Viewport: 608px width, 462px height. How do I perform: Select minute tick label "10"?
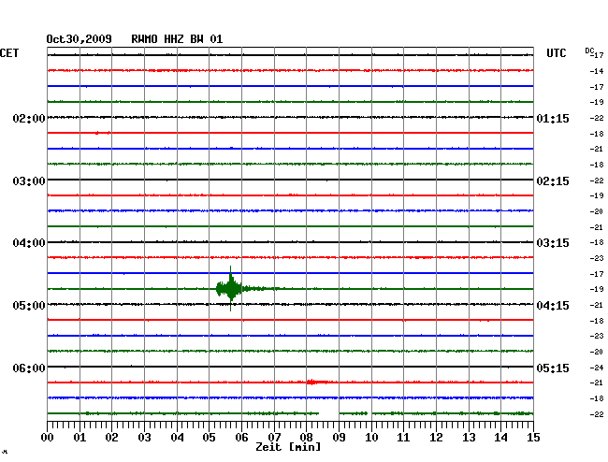[x=371, y=437]
